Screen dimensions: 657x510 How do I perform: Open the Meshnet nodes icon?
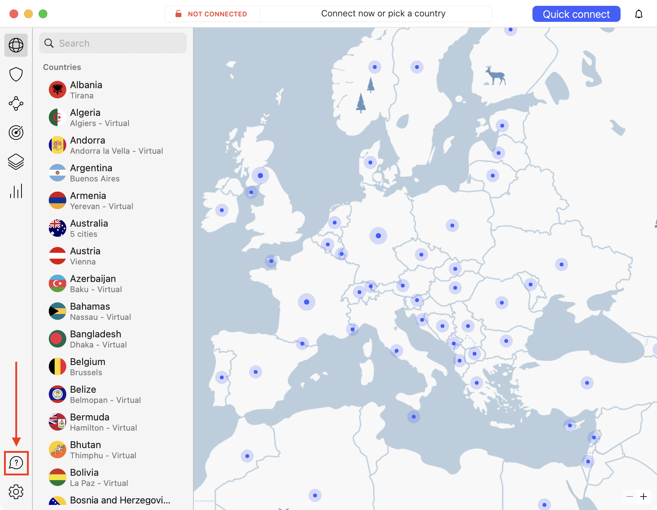[16, 103]
